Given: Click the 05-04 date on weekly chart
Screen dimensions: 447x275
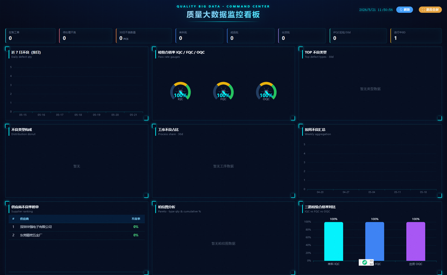Looking at the screenshot, I should click(372, 192).
